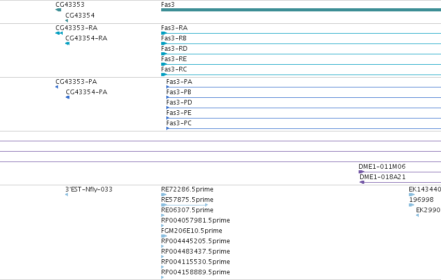This screenshot has width=441, height=280.
Task: Click the Fas3-RE transcript label
Action: coord(174,59)
